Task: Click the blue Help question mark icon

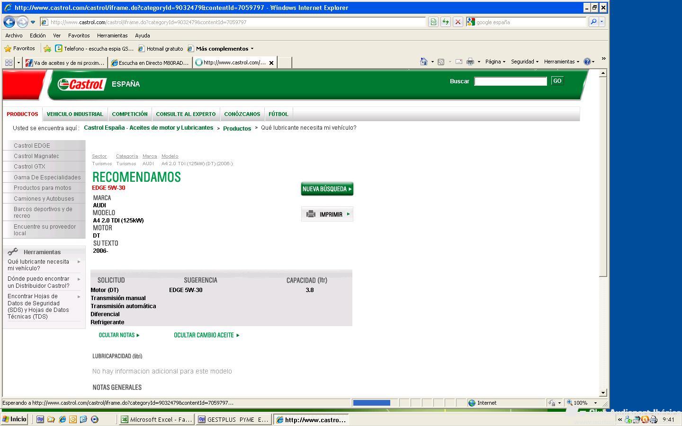Action: point(587,62)
